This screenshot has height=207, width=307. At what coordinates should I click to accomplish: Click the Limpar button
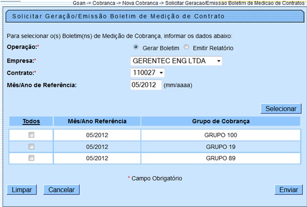[x=22, y=190]
